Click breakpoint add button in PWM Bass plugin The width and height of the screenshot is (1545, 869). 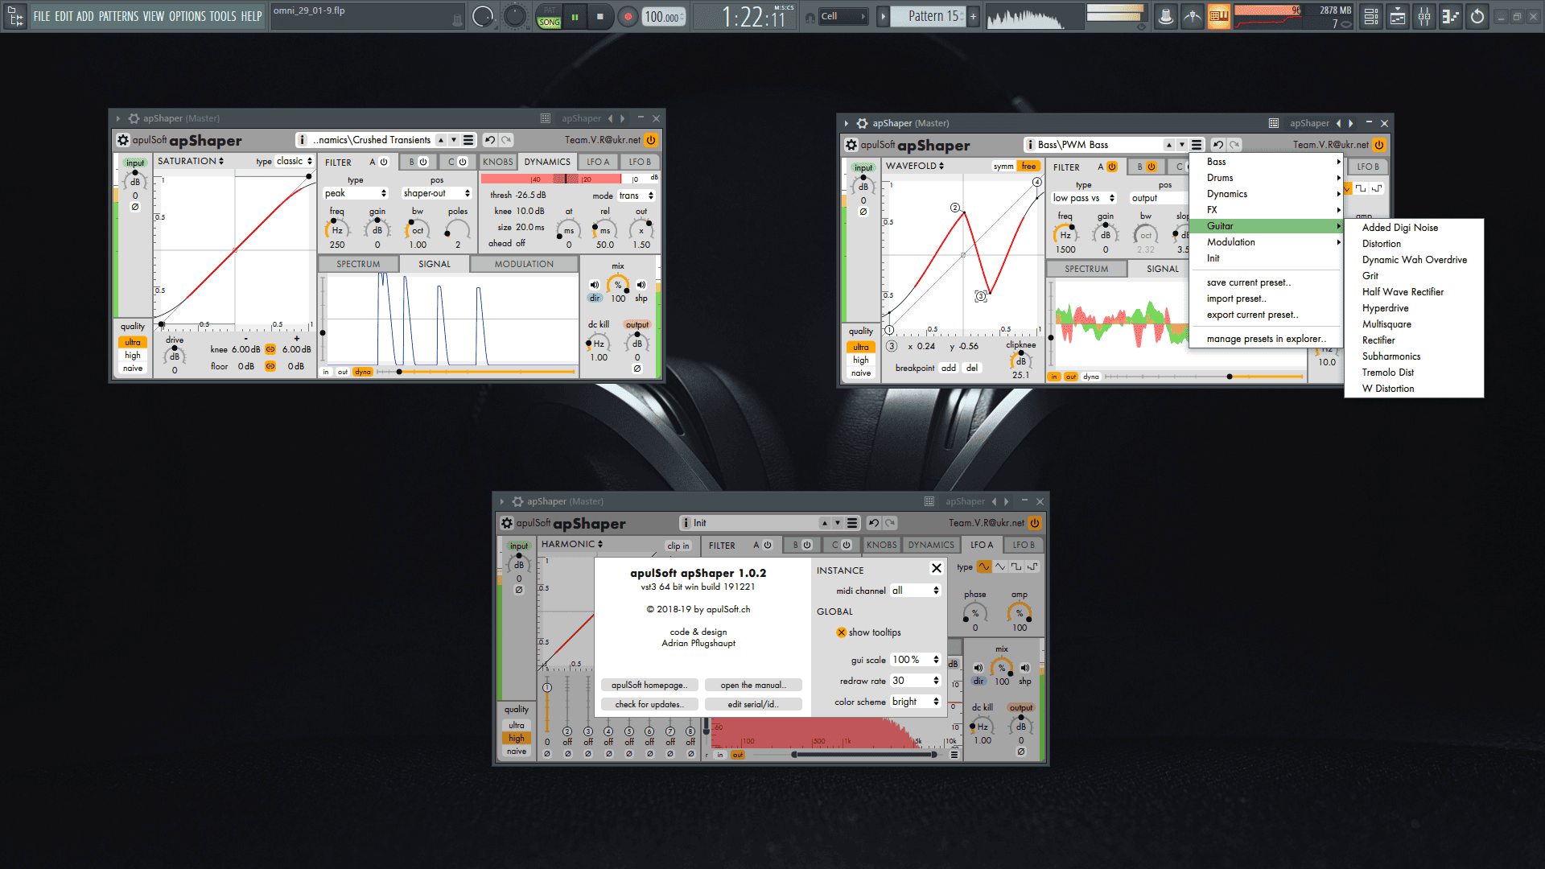point(949,368)
